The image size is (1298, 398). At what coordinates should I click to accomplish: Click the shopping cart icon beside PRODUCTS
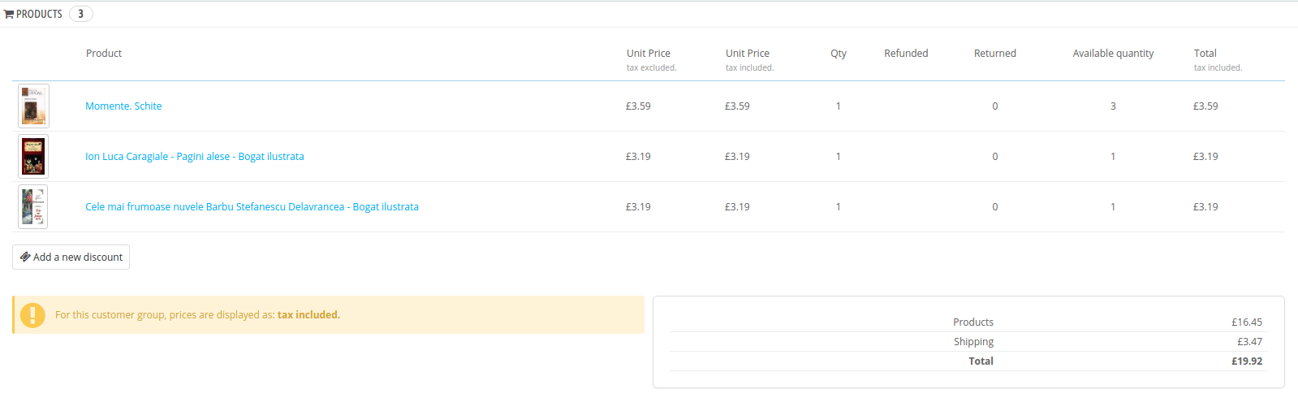click(9, 15)
